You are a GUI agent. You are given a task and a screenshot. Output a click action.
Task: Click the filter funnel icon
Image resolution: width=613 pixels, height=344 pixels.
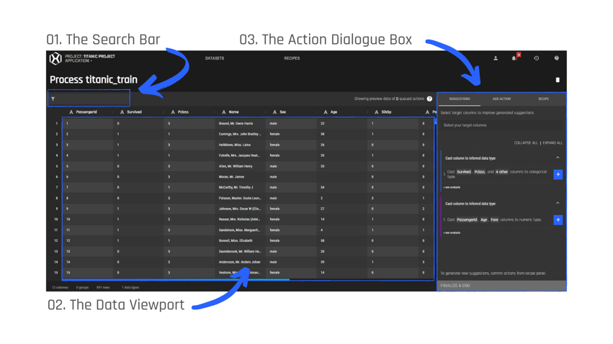[x=53, y=99]
